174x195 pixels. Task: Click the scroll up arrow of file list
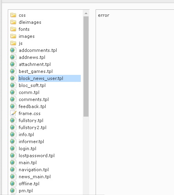[86, 13]
